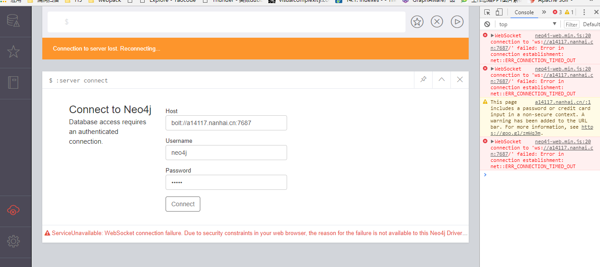The height and width of the screenshot is (267, 600).
Task: Clear the console log
Action: [487, 24]
